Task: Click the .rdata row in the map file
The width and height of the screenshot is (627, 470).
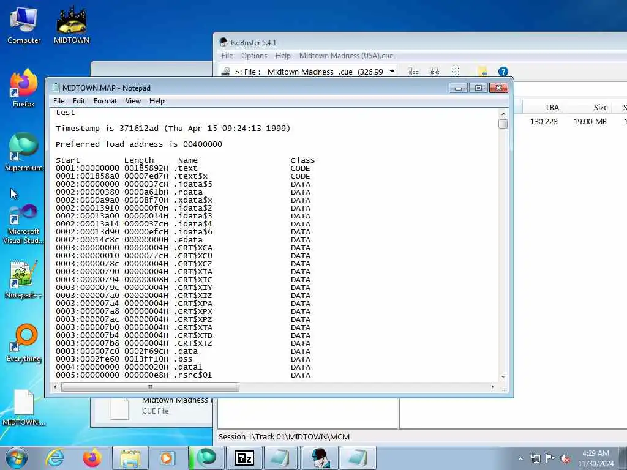Action: [x=182, y=192]
